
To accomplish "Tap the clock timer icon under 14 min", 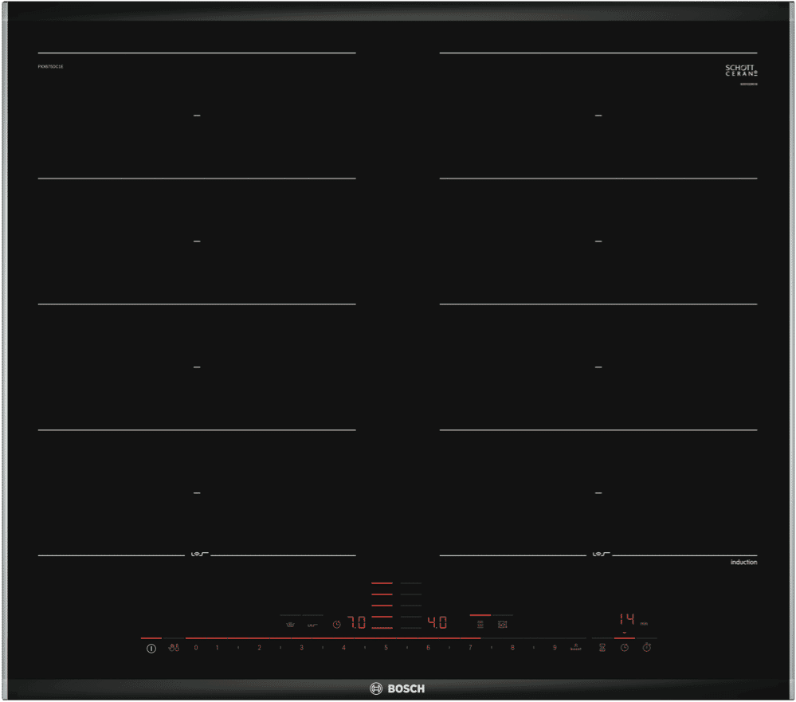I will pos(625,648).
